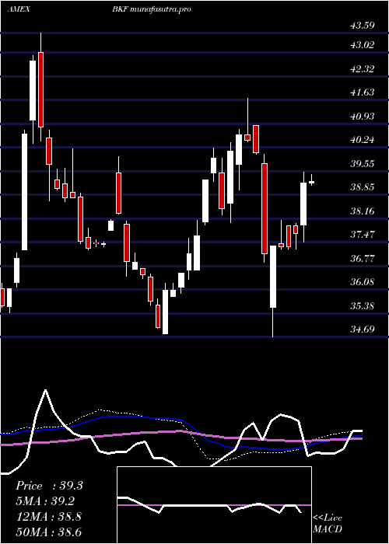Select the 37.47 price axis label
Viewport: 389px width, 544px height.
click(x=363, y=235)
